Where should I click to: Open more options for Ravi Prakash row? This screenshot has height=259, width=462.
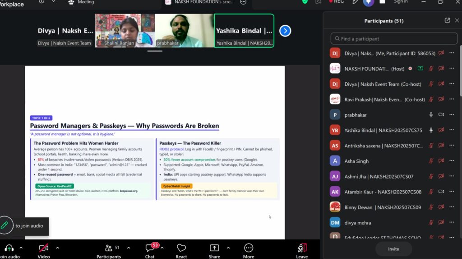(452, 99)
